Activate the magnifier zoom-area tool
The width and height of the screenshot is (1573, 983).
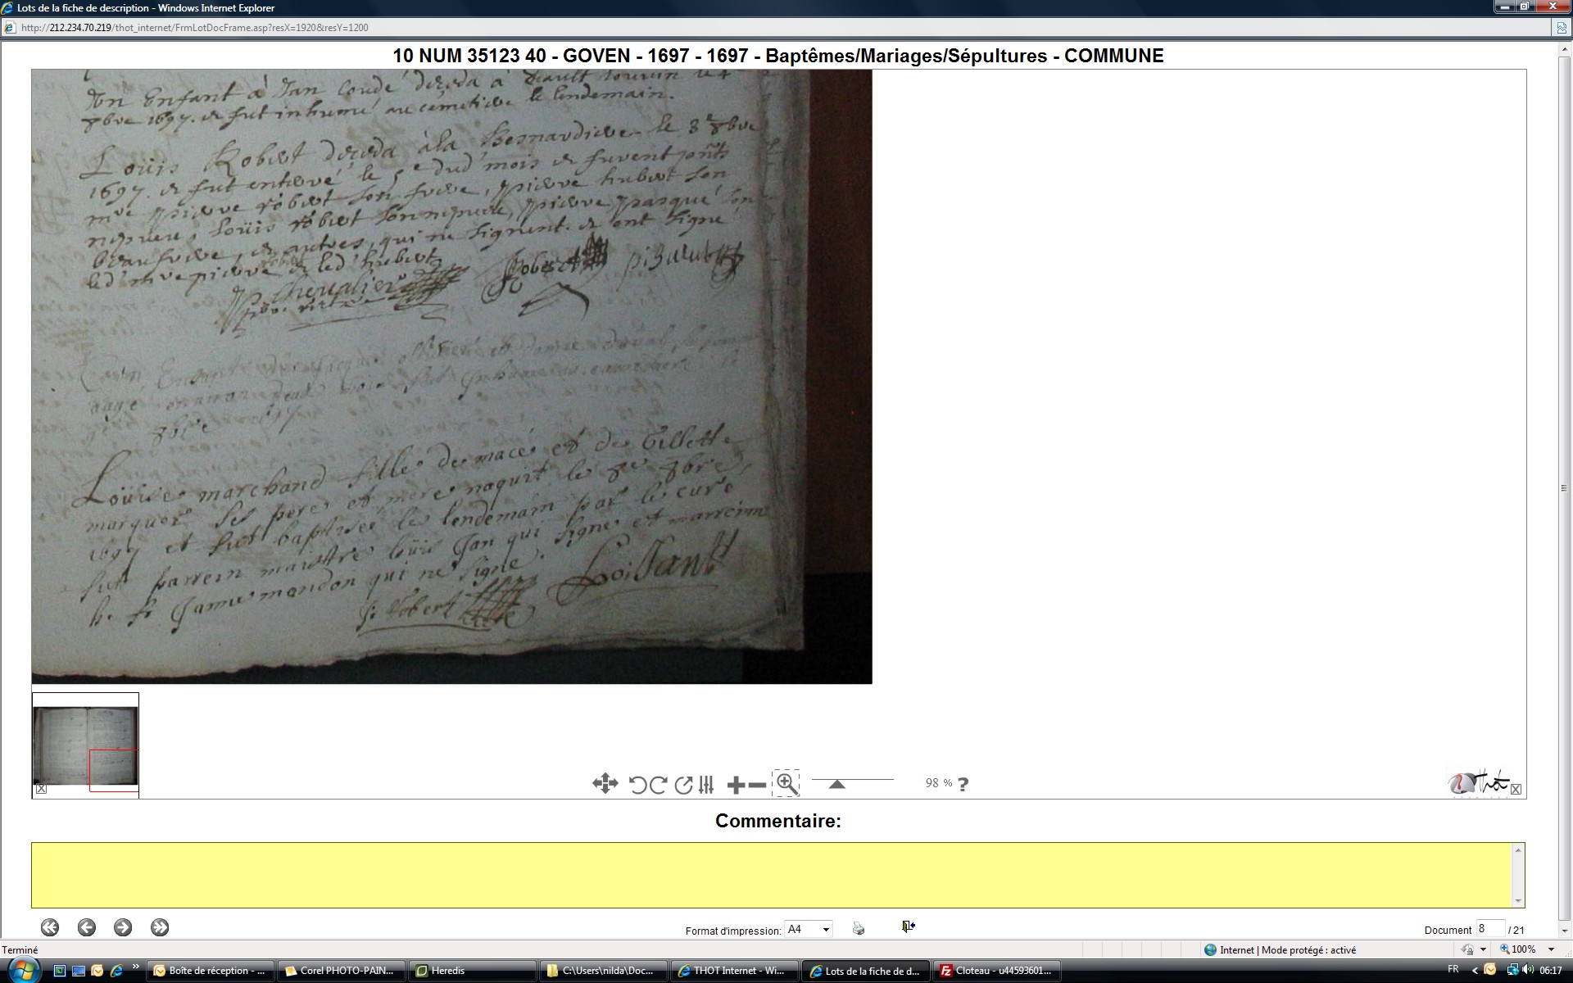[786, 783]
